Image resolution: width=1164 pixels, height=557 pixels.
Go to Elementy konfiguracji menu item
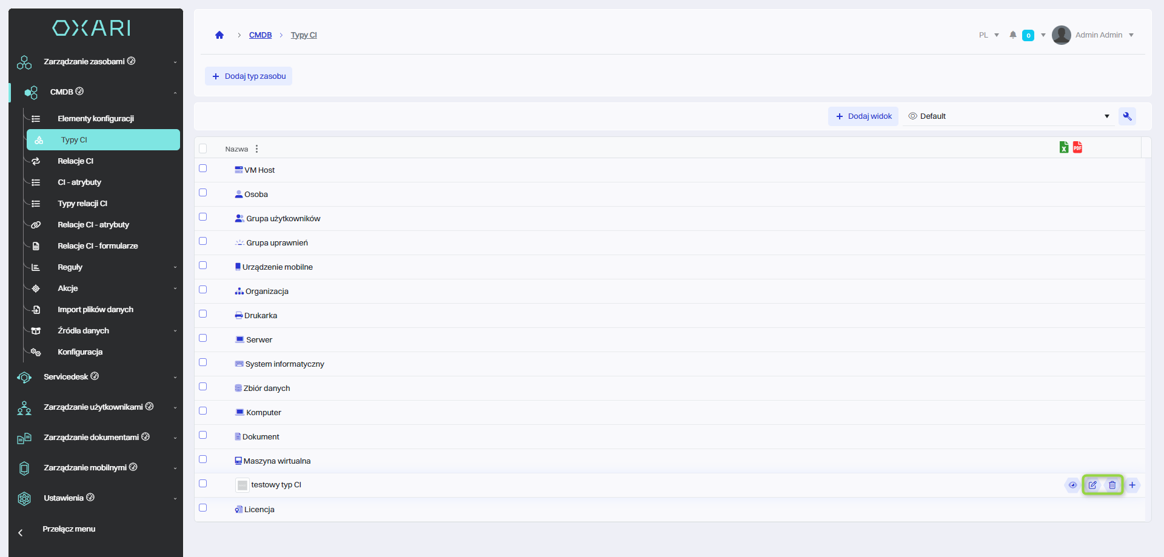(96, 119)
